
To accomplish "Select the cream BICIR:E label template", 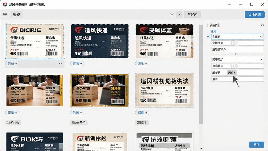I will tap(35, 41).
